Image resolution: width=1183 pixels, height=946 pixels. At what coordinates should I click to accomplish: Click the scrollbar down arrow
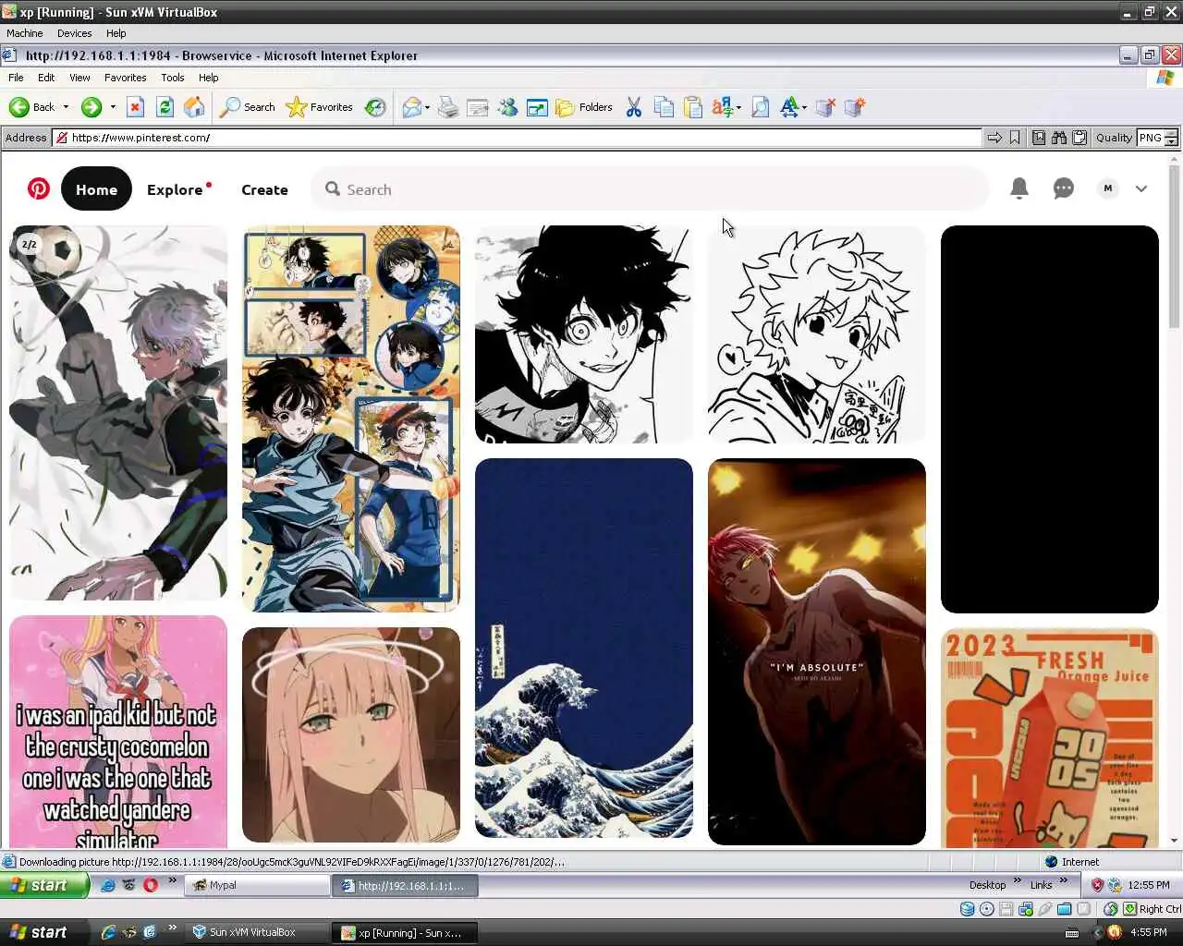point(1175,842)
